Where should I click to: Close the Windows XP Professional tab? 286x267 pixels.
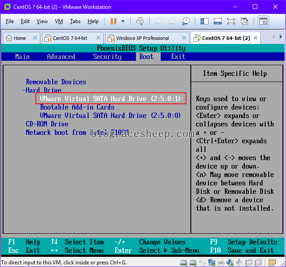(184, 38)
